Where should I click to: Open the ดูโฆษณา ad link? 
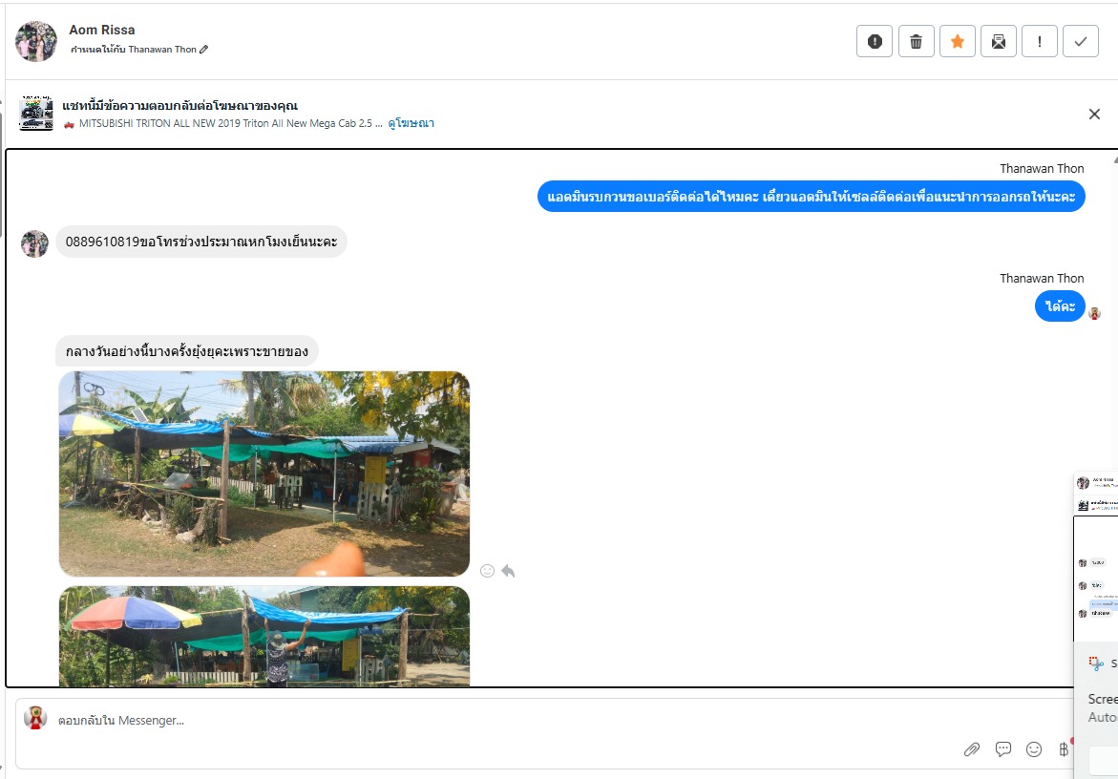click(x=411, y=123)
